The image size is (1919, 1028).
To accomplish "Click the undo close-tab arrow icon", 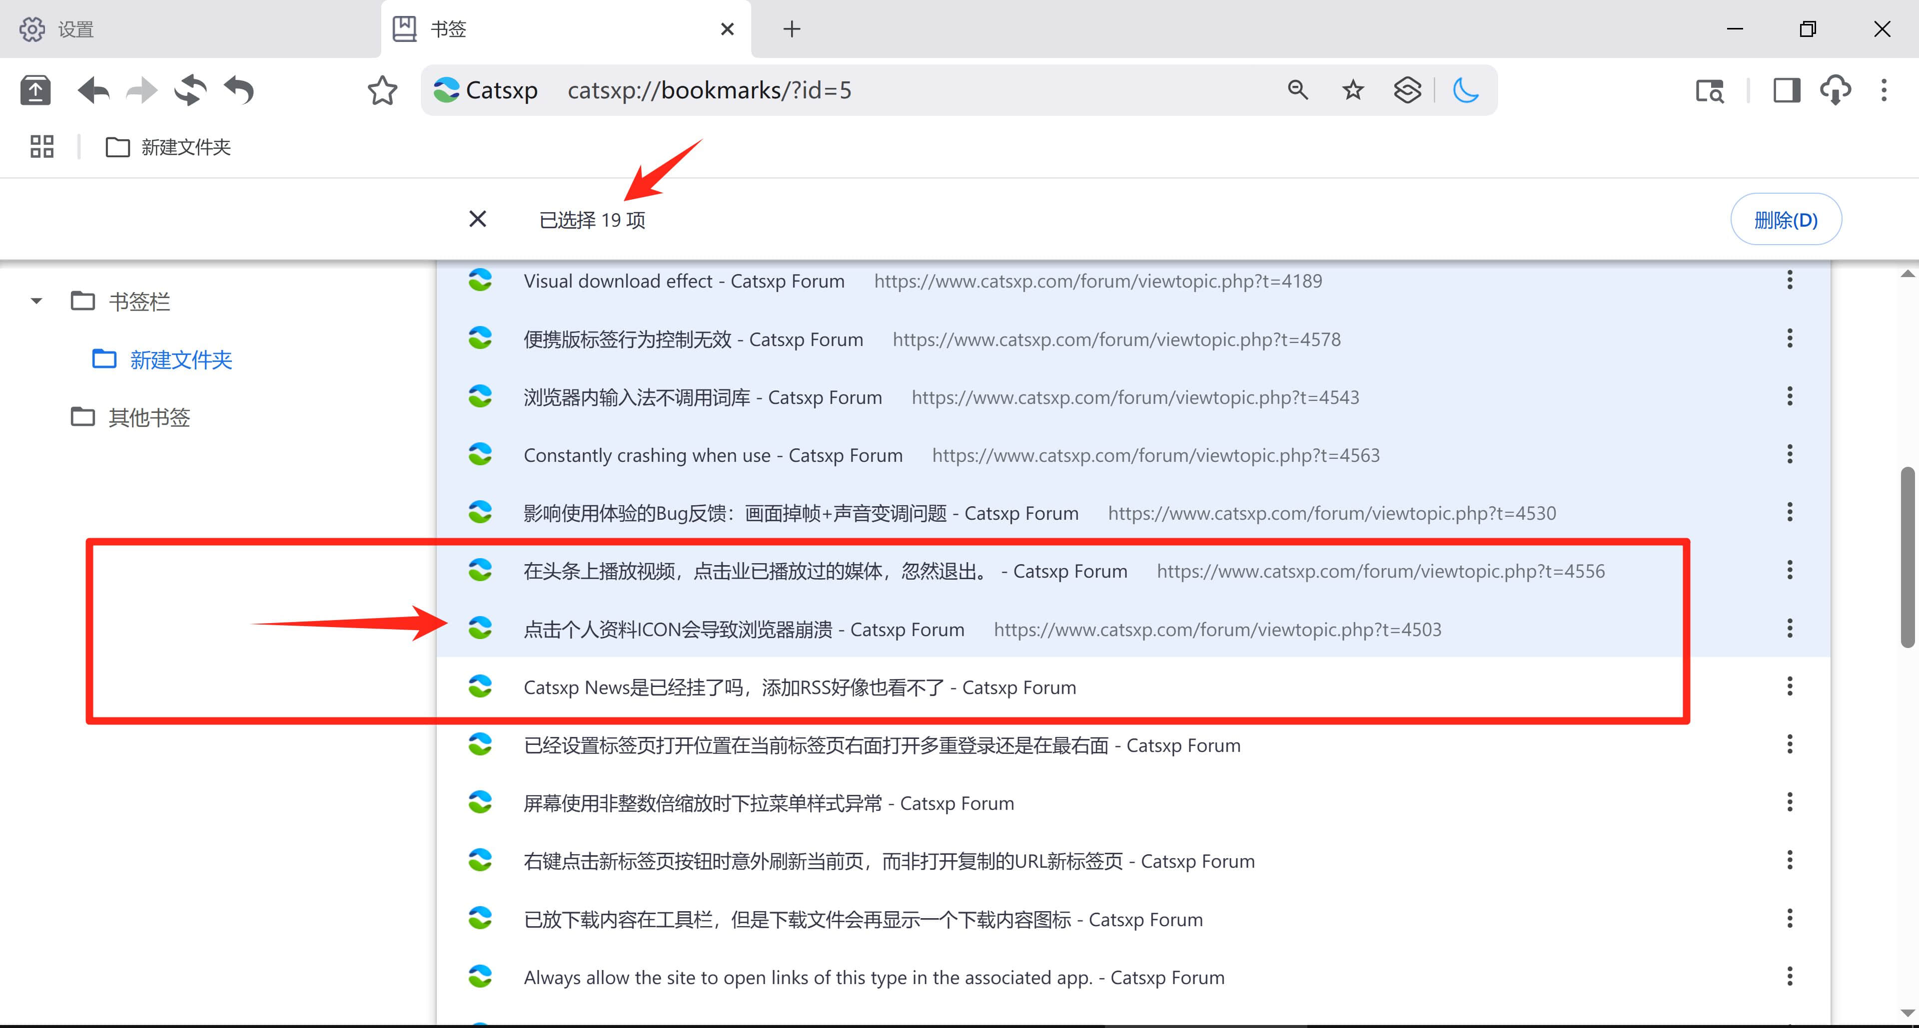I will tap(239, 91).
